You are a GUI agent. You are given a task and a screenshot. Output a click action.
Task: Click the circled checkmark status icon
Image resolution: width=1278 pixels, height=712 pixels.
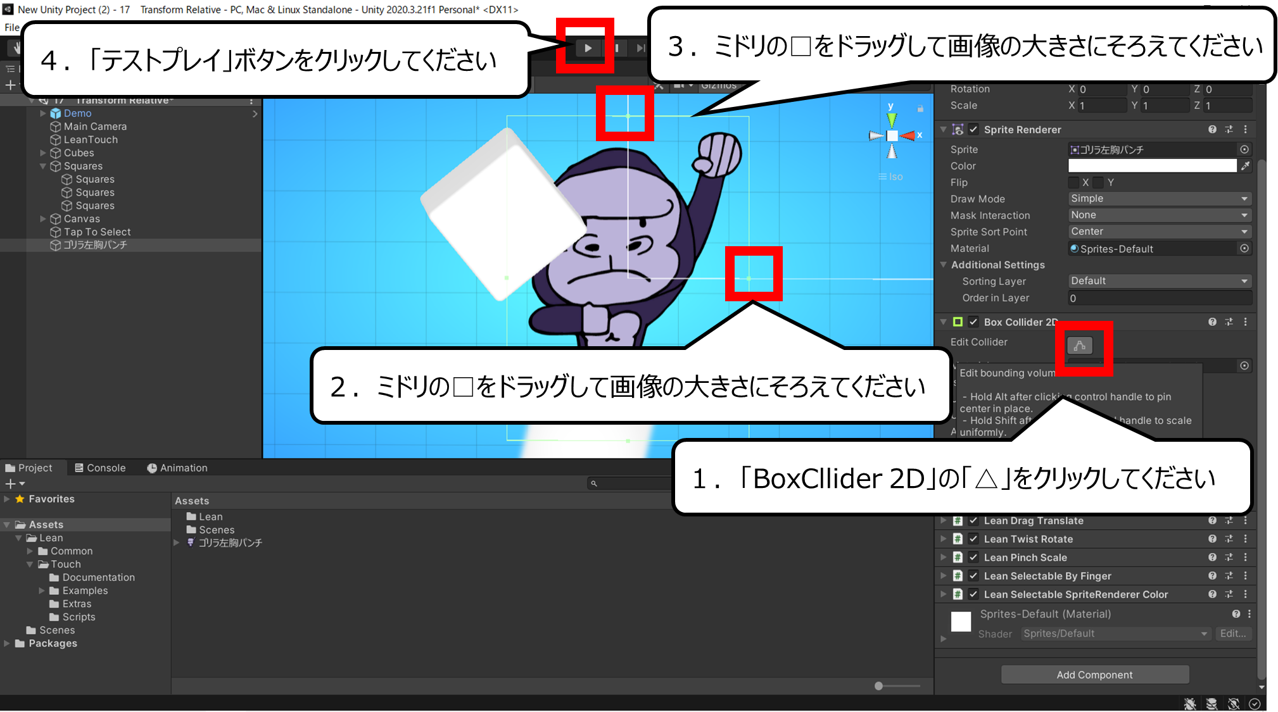click(x=1255, y=704)
